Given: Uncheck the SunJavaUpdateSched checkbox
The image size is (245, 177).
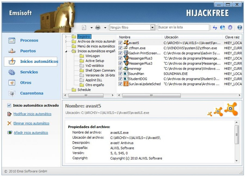Looking at the screenshot, I should point(120,84).
